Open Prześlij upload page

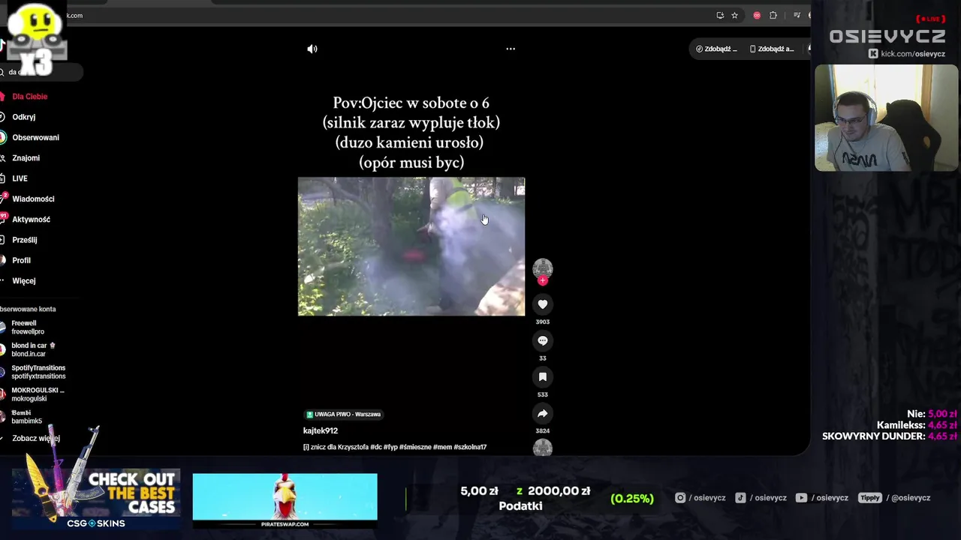(x=24, y=240)
